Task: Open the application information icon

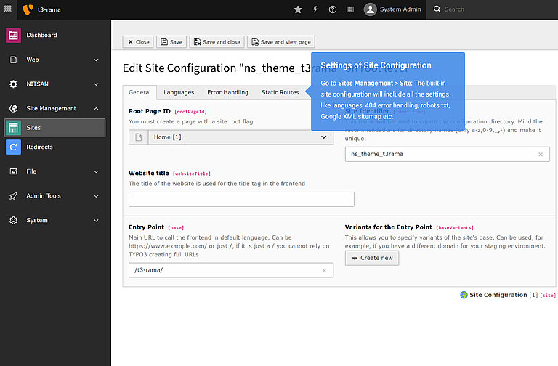Action: (350, 9)
